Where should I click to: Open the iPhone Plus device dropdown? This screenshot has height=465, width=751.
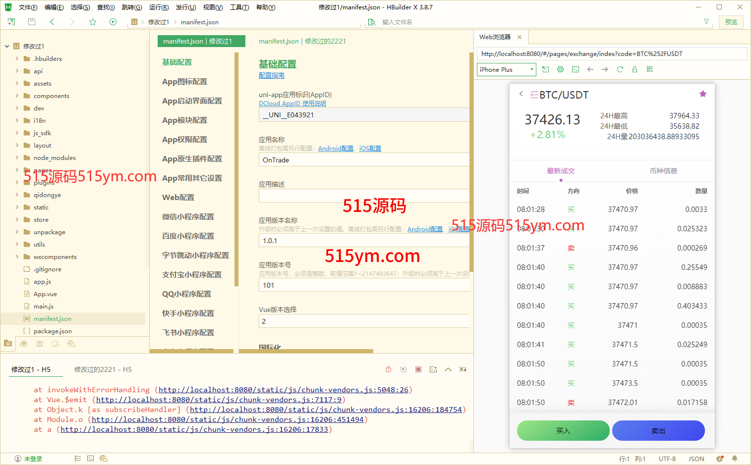point(506,69)
